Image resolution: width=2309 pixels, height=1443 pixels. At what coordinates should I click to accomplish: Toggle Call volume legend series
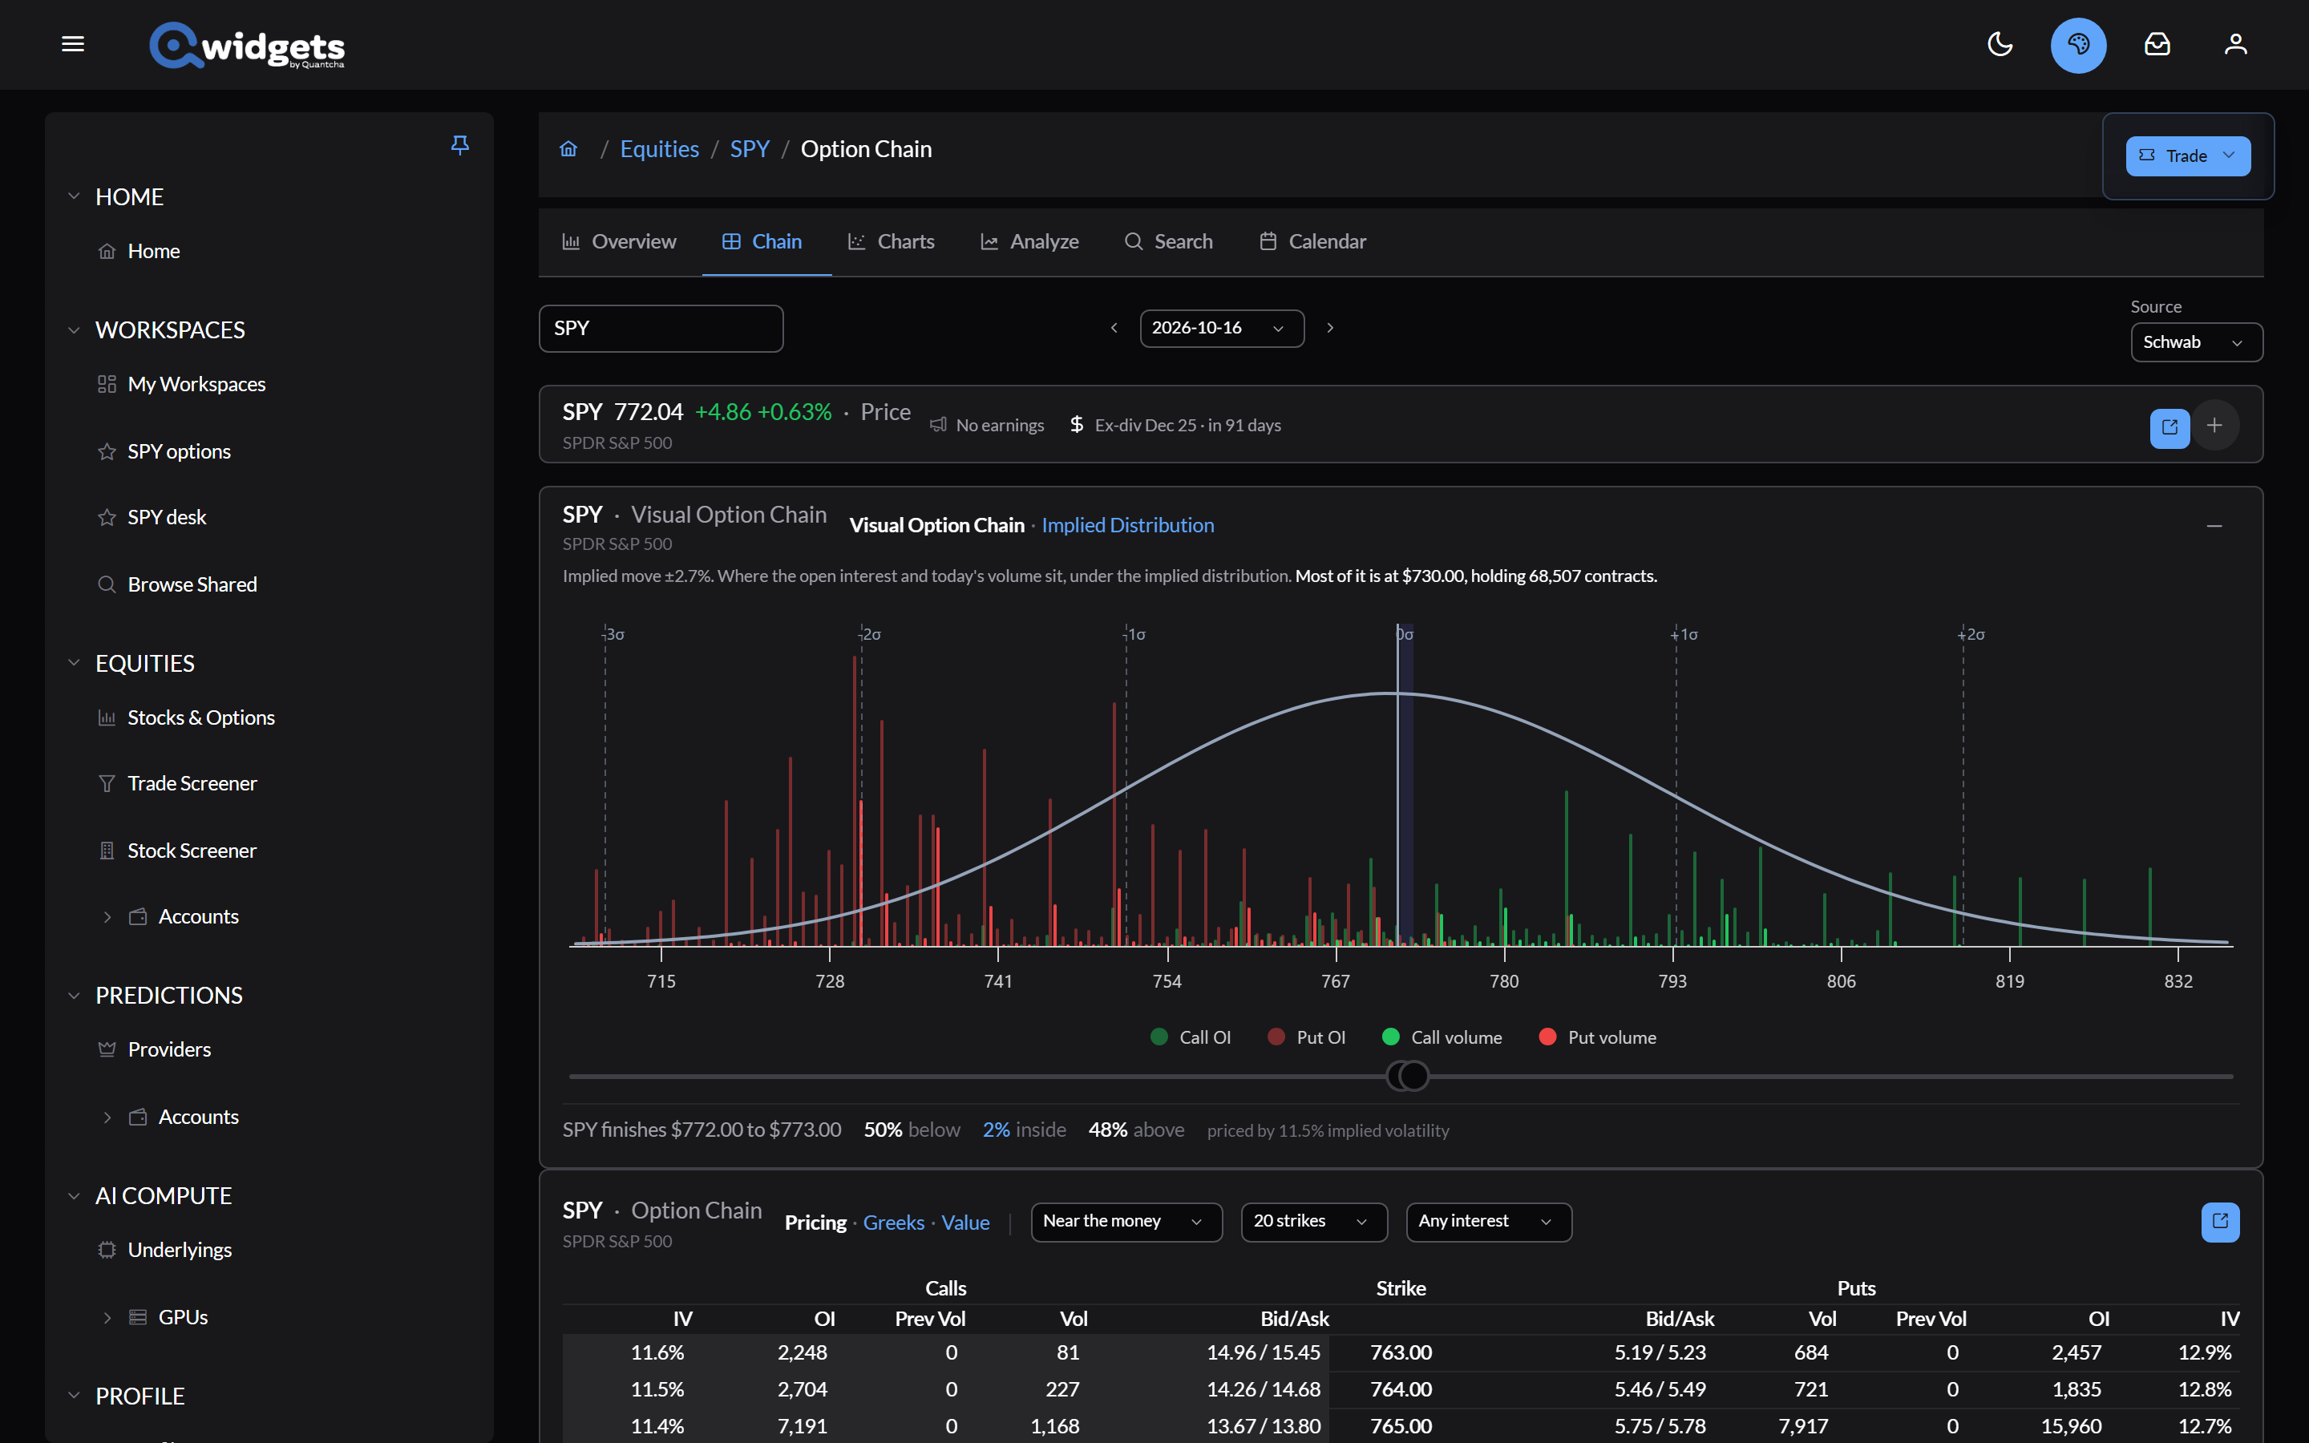pos(1442,1037)
